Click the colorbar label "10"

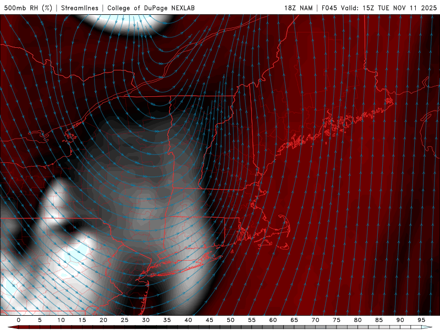pyautogui.click(x=61, y=320)
